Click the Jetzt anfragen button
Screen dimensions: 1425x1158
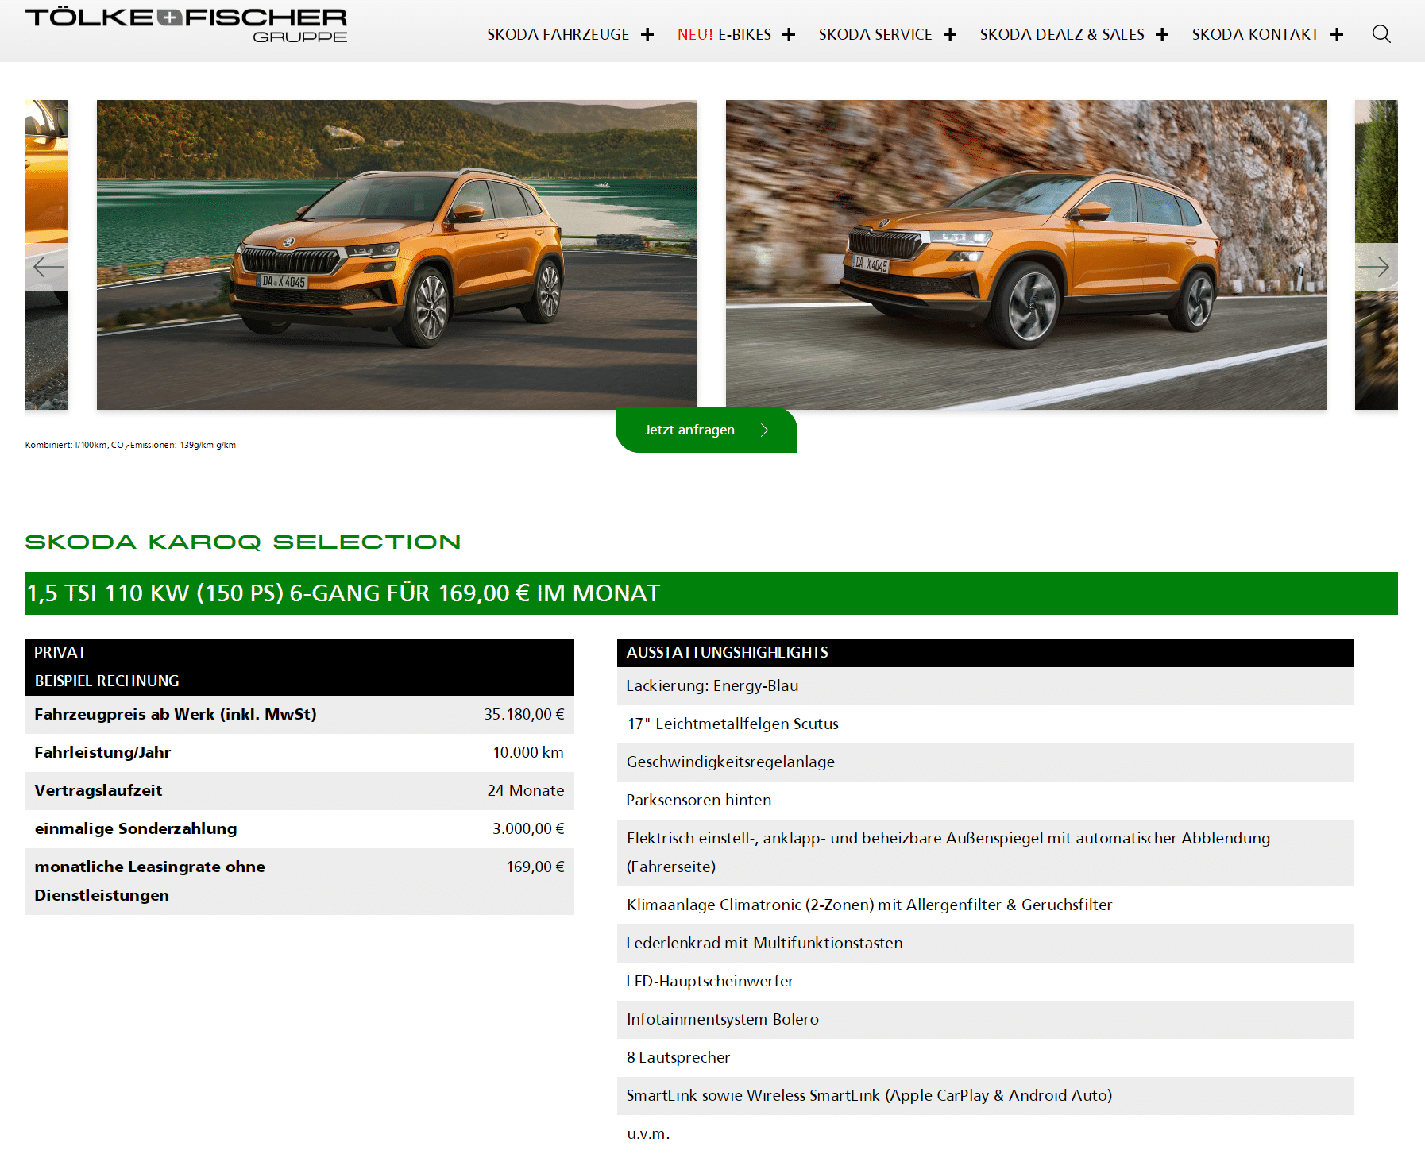click(706, 430)
